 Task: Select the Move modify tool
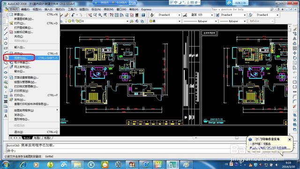pos(295,53)
